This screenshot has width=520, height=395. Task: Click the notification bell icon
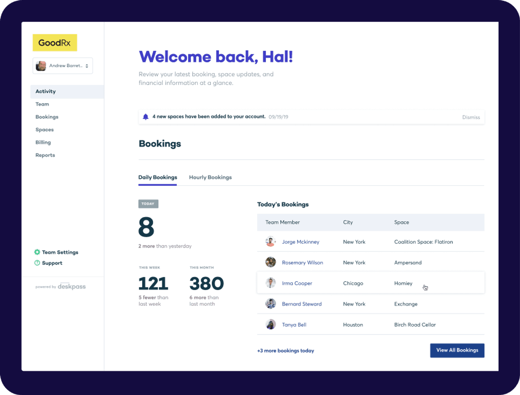point(146,117)
